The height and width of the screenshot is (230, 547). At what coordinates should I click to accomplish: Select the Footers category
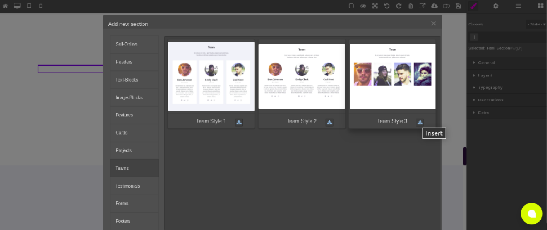coord(134,222)
